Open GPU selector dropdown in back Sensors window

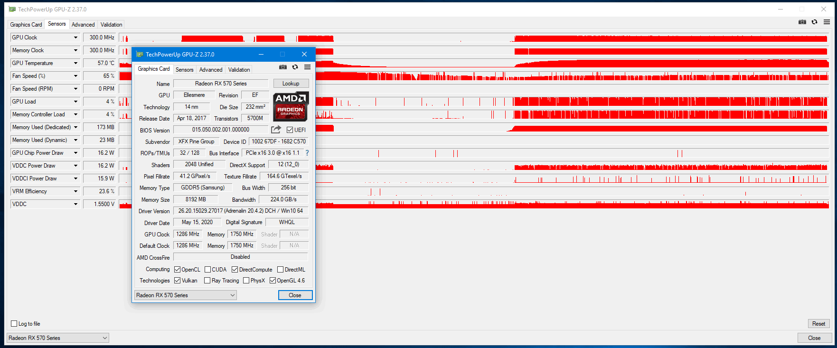[58, 338]
